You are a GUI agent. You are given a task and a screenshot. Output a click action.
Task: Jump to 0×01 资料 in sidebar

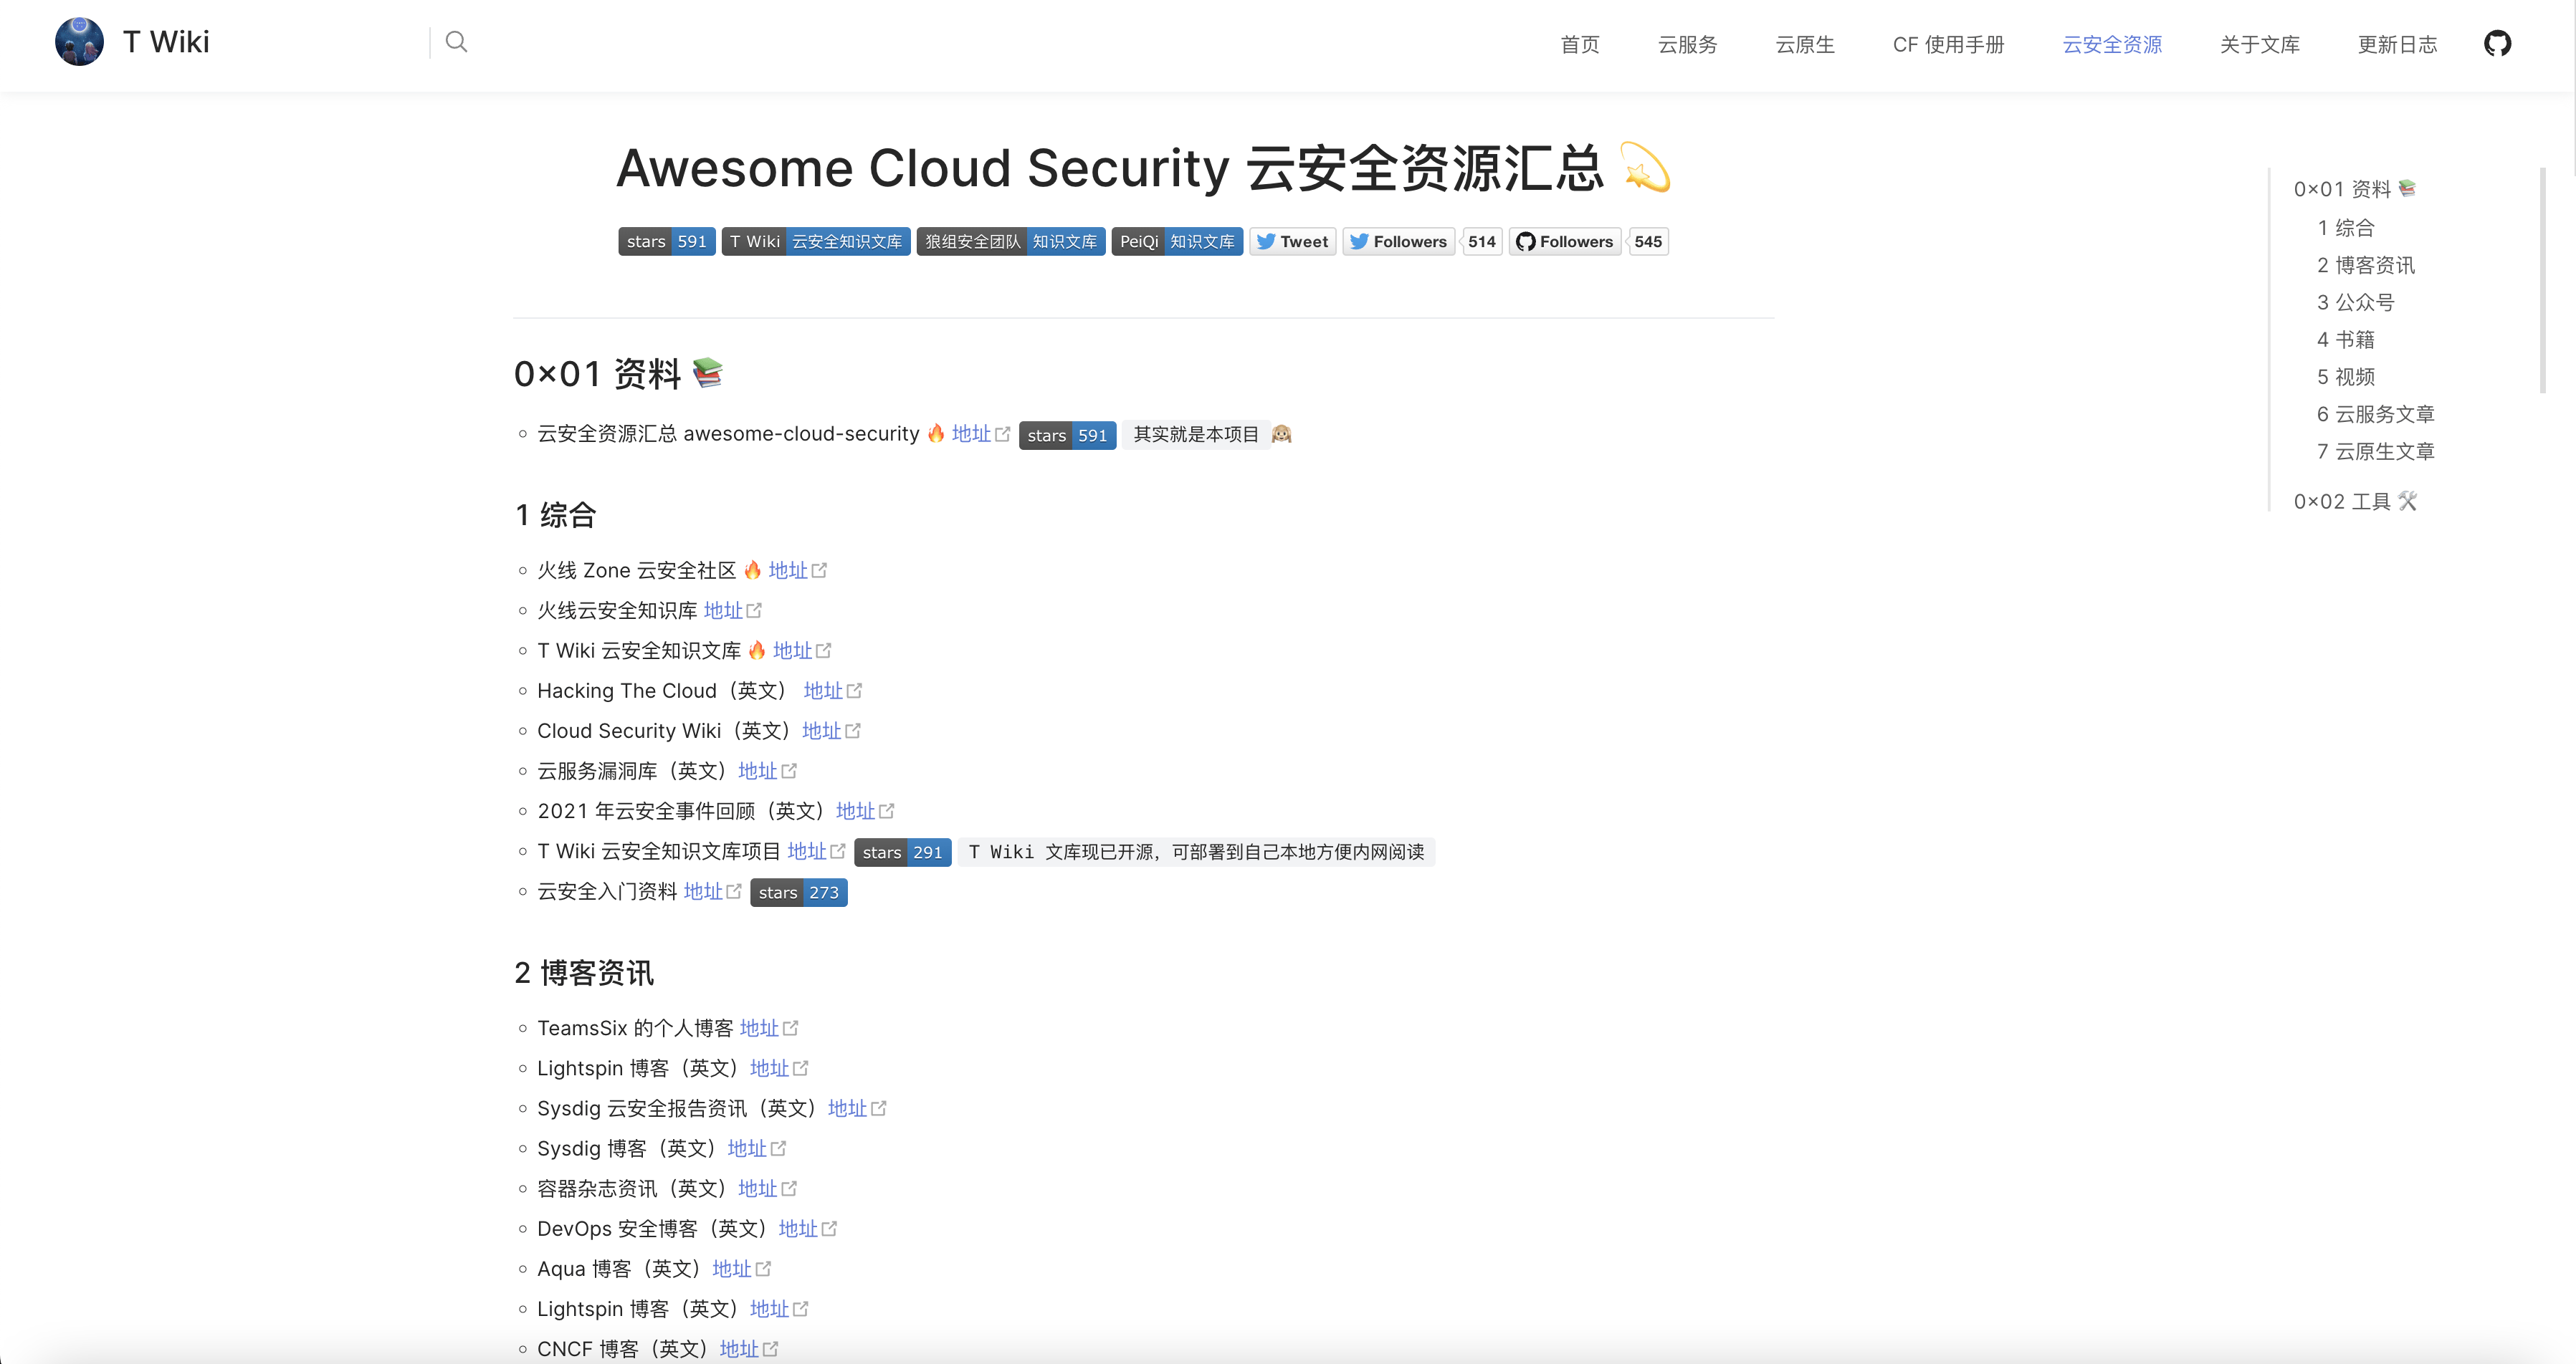pos(2354,189)
